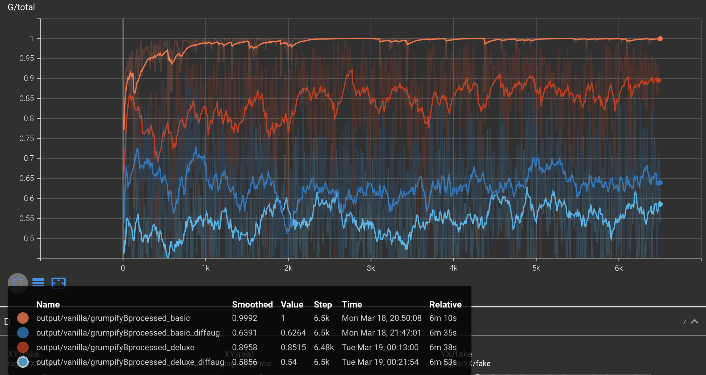Viewport: 706px width, 375px height.
Task: Click the time Tue Mar 19, 00:13:00
Action: pyautogui.click(x=380, y=347)
